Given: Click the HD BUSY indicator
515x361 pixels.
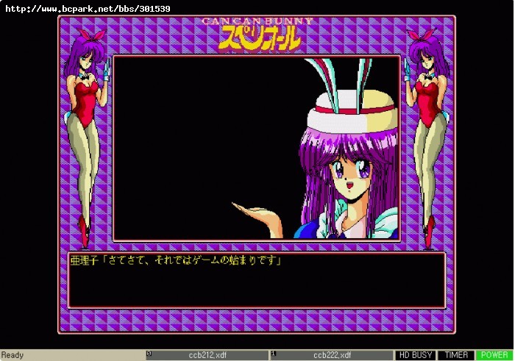Looking at the screenshot, I should coord(416,355).
